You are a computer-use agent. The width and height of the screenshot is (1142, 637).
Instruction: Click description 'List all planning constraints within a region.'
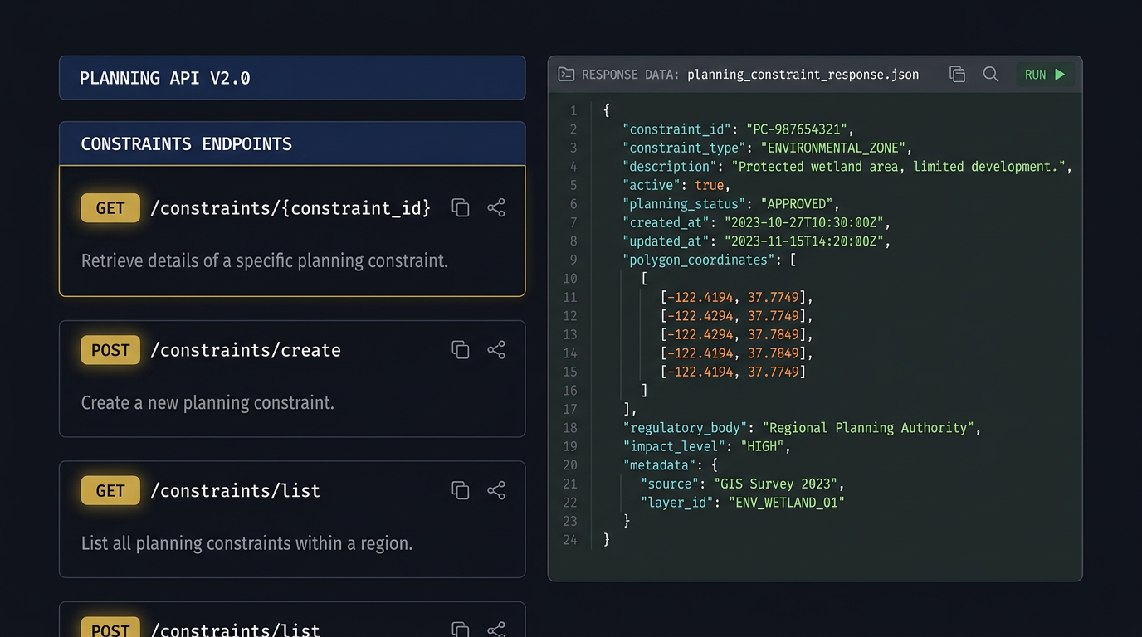(246, 543)
